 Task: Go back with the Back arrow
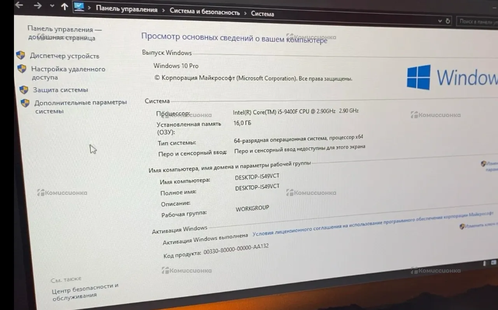click(19, 5)
